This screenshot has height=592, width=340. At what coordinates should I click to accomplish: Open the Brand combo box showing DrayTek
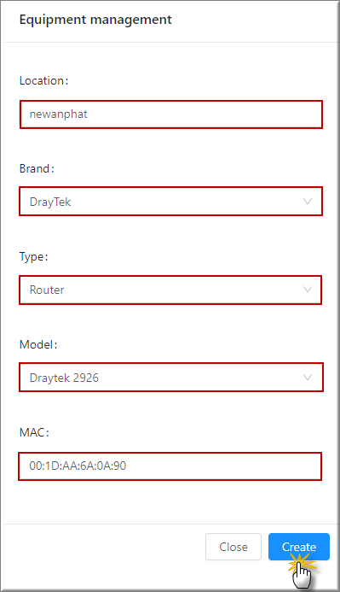click(171, 202)
